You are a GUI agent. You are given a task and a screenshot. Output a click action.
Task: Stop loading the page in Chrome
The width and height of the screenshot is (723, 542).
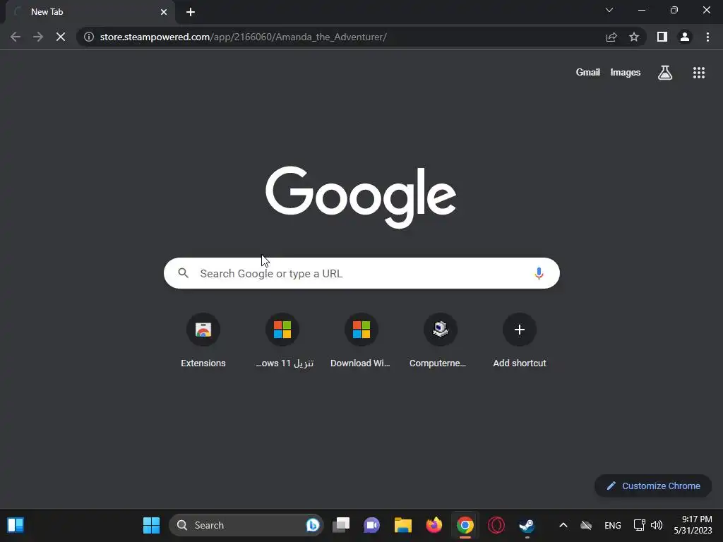click(x=61, y=37)
